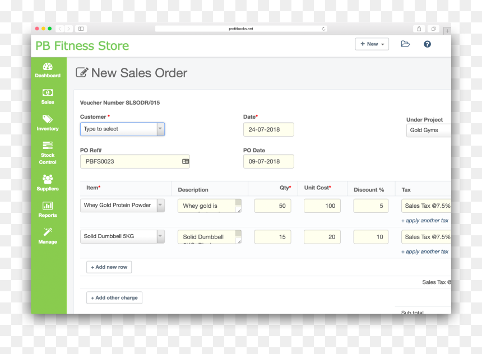Screen dimensions: 482x354
Task: Click the PO Ref field with PBFS0023
Action: click(x=135, y=161)
